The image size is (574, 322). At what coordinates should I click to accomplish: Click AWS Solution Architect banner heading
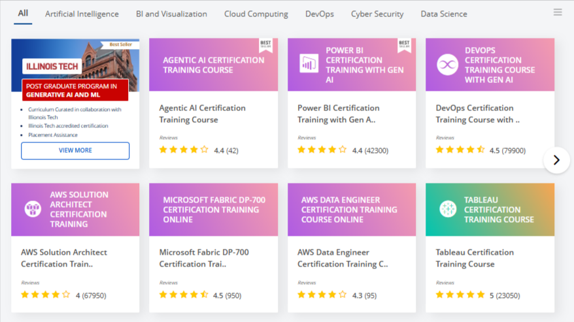[79, 209]
